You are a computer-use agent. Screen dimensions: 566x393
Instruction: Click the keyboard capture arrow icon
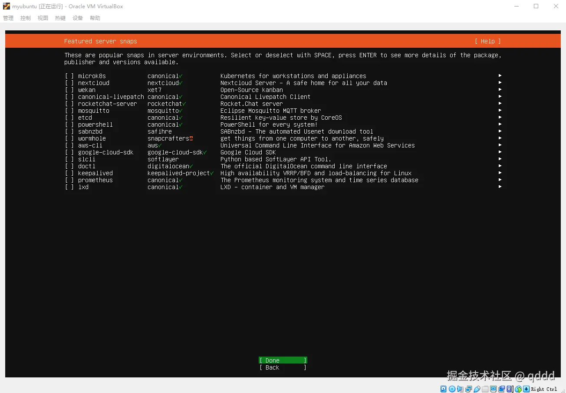click(526, 389)
